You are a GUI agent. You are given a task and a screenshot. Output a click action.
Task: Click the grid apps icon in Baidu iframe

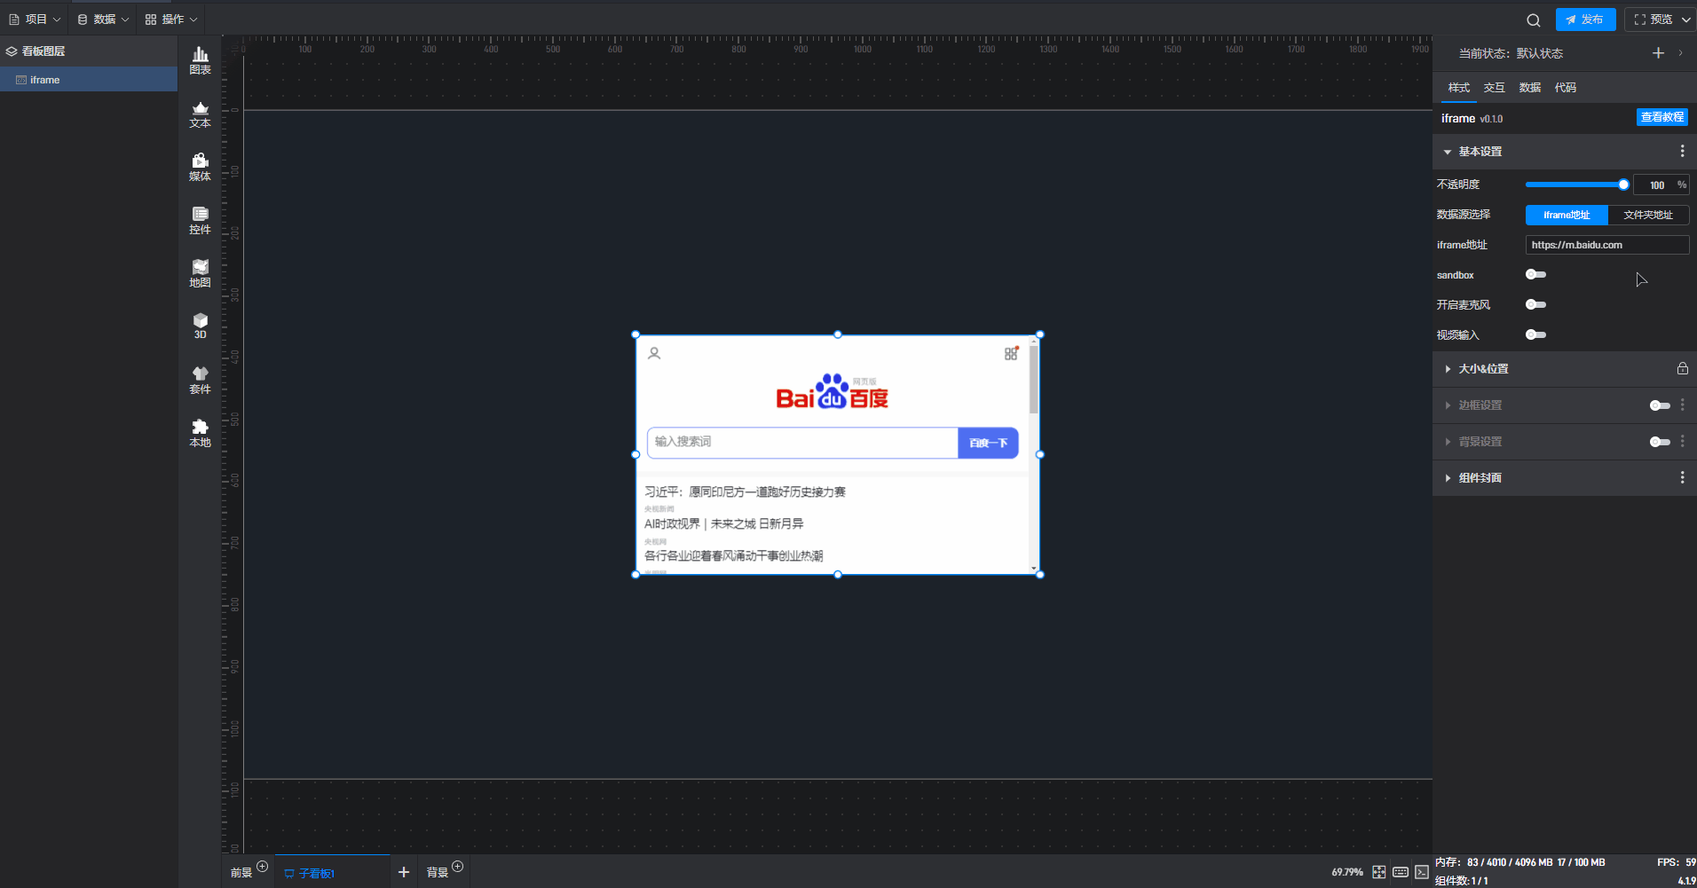point(1011,353)
